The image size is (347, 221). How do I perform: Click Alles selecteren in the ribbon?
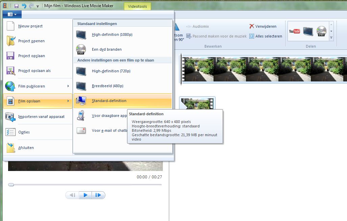266,36
